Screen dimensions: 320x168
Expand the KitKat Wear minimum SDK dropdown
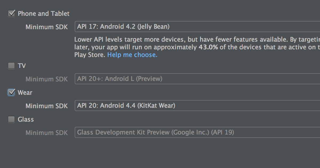pos(197,106)
